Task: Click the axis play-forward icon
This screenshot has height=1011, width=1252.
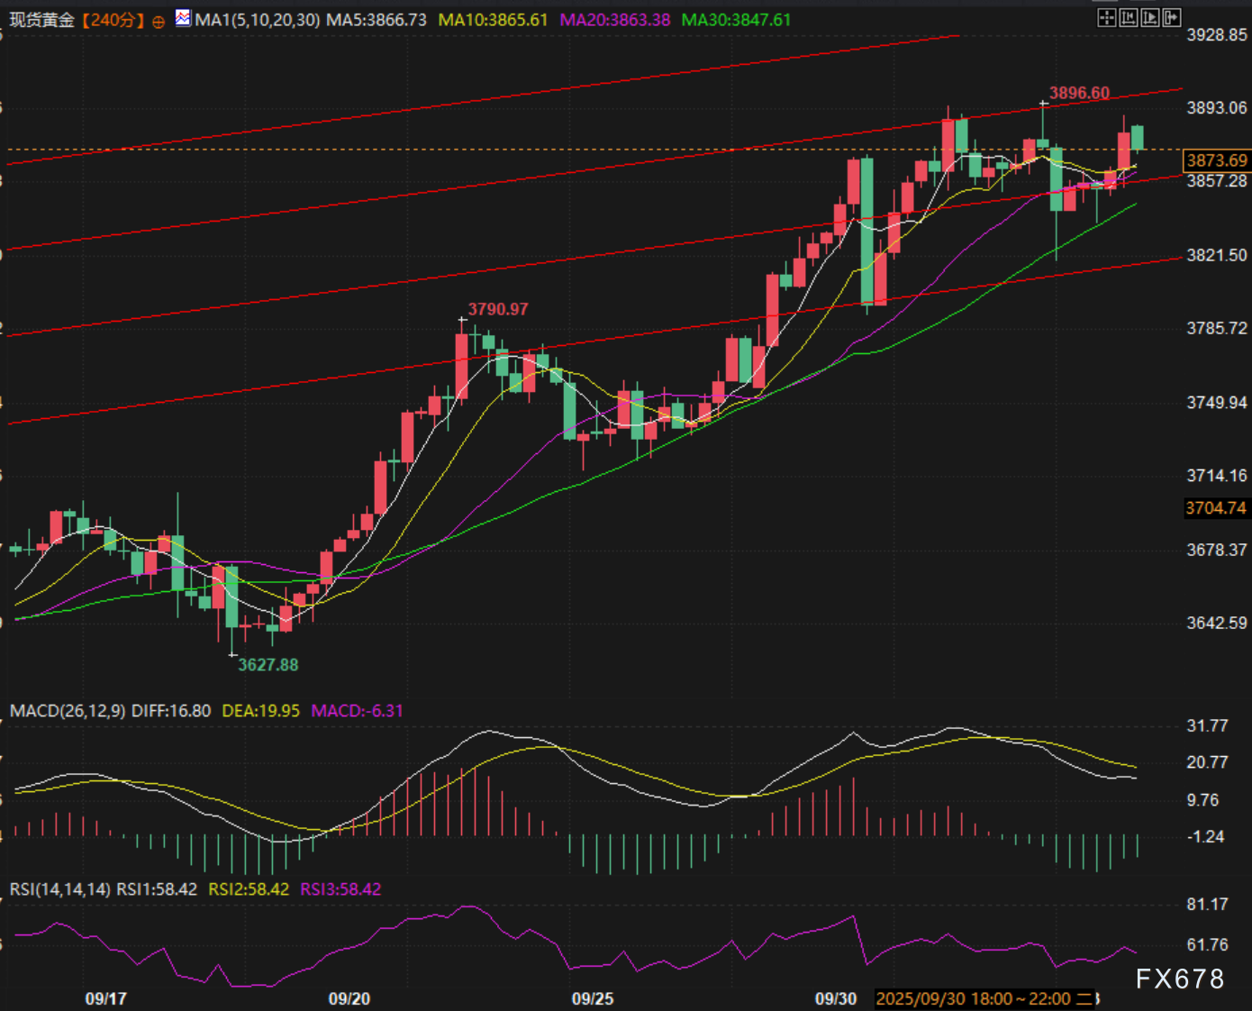Action: point(1150,17)
